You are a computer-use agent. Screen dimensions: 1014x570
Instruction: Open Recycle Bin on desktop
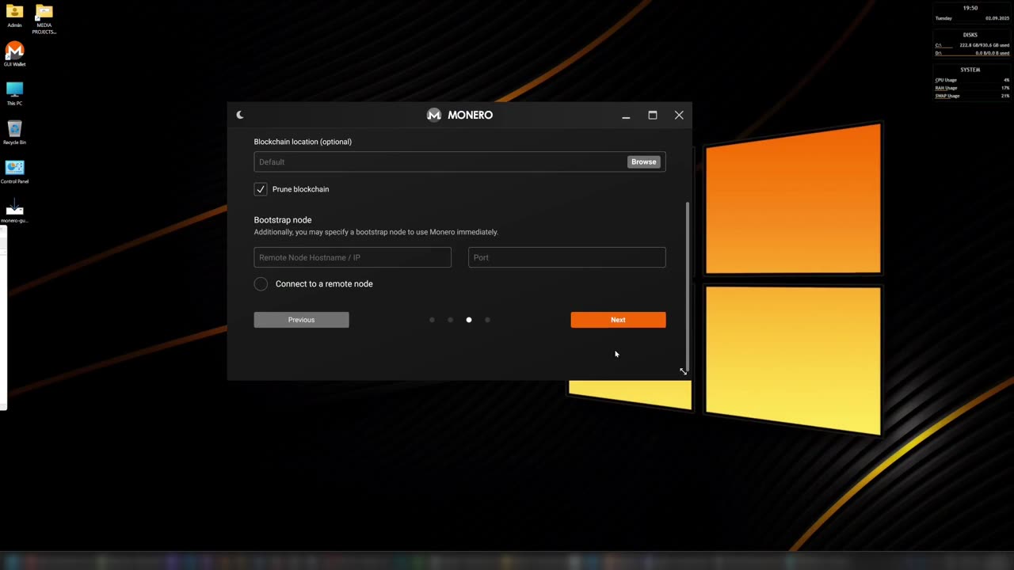[x=14, y=132]
